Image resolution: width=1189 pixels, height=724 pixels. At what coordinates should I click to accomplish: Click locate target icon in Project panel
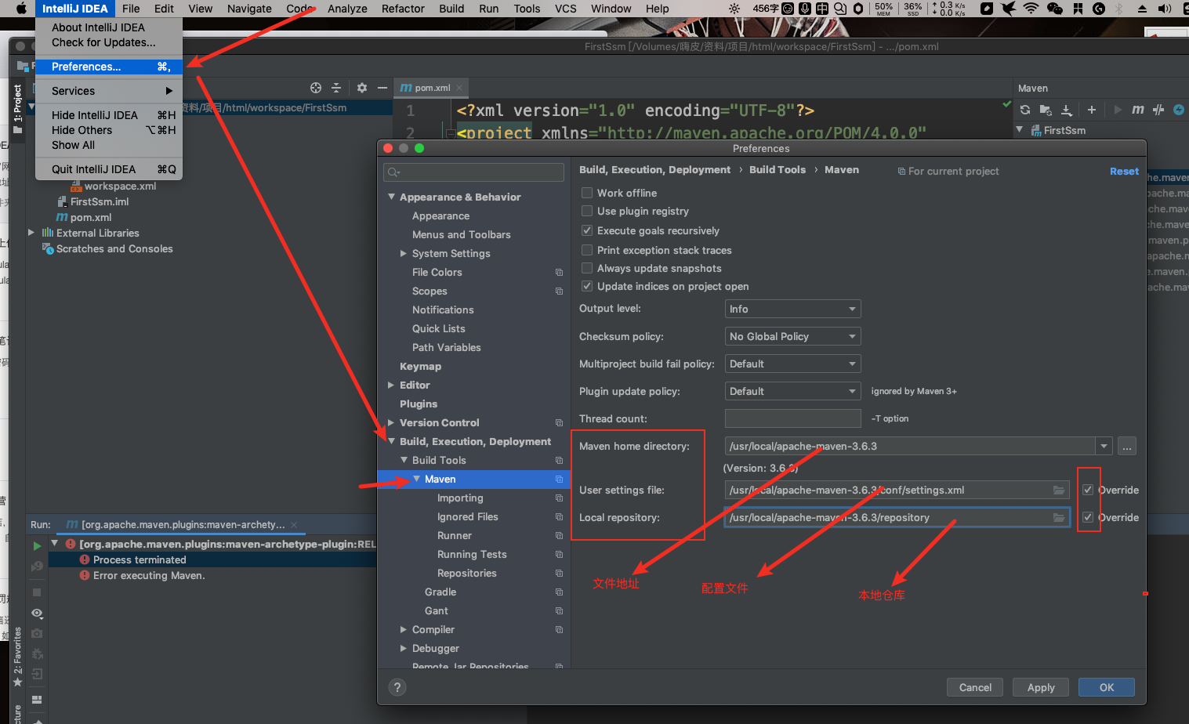tap(316, 88)
